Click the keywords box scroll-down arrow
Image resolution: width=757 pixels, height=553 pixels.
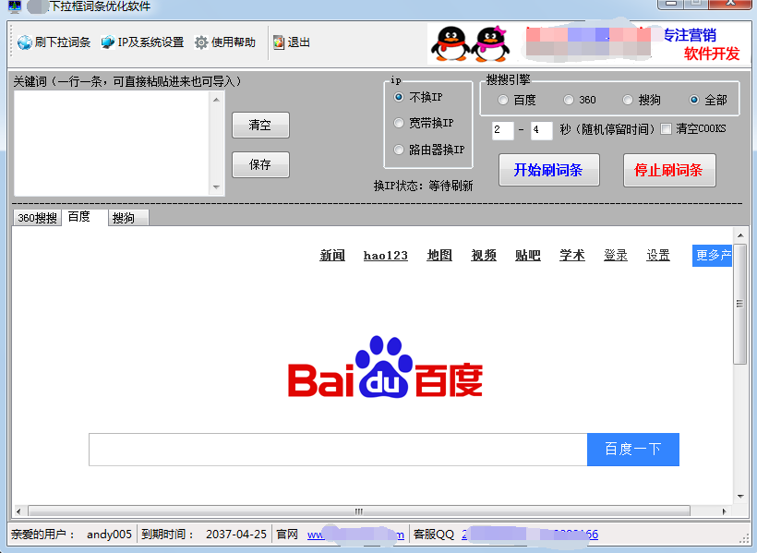(x=216, y=186)
